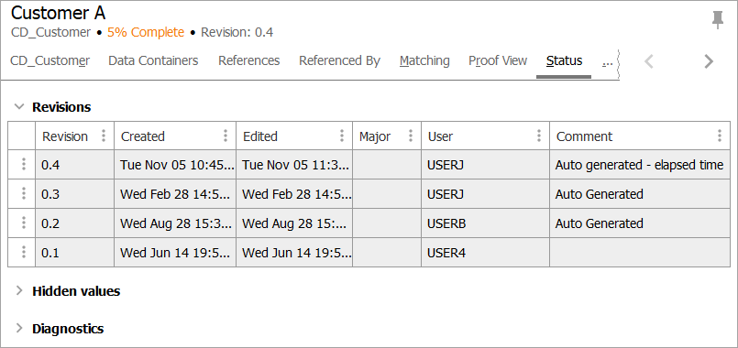Viewport: 738px width, 348px height.
Task: Open the Created column options menu
Action: pyautogui.click(x=226, y=136)
